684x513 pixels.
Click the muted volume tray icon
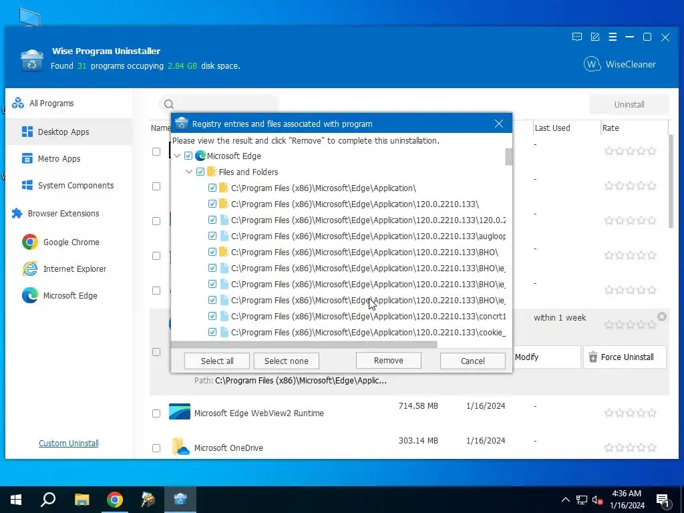pos(597,500)
